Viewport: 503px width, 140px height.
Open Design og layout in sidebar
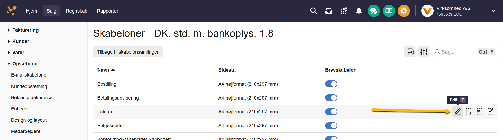tap(29, 120)
